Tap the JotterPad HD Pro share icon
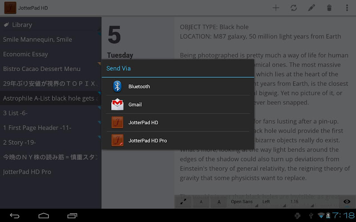Viewport: 356px width, 222px height. (x=117, y=140)
